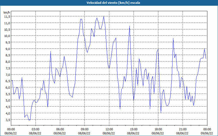The width and height of the screenshot is (218, 136).
Task: Select the 9,0 y-axis value
Action: coord(8,49)
